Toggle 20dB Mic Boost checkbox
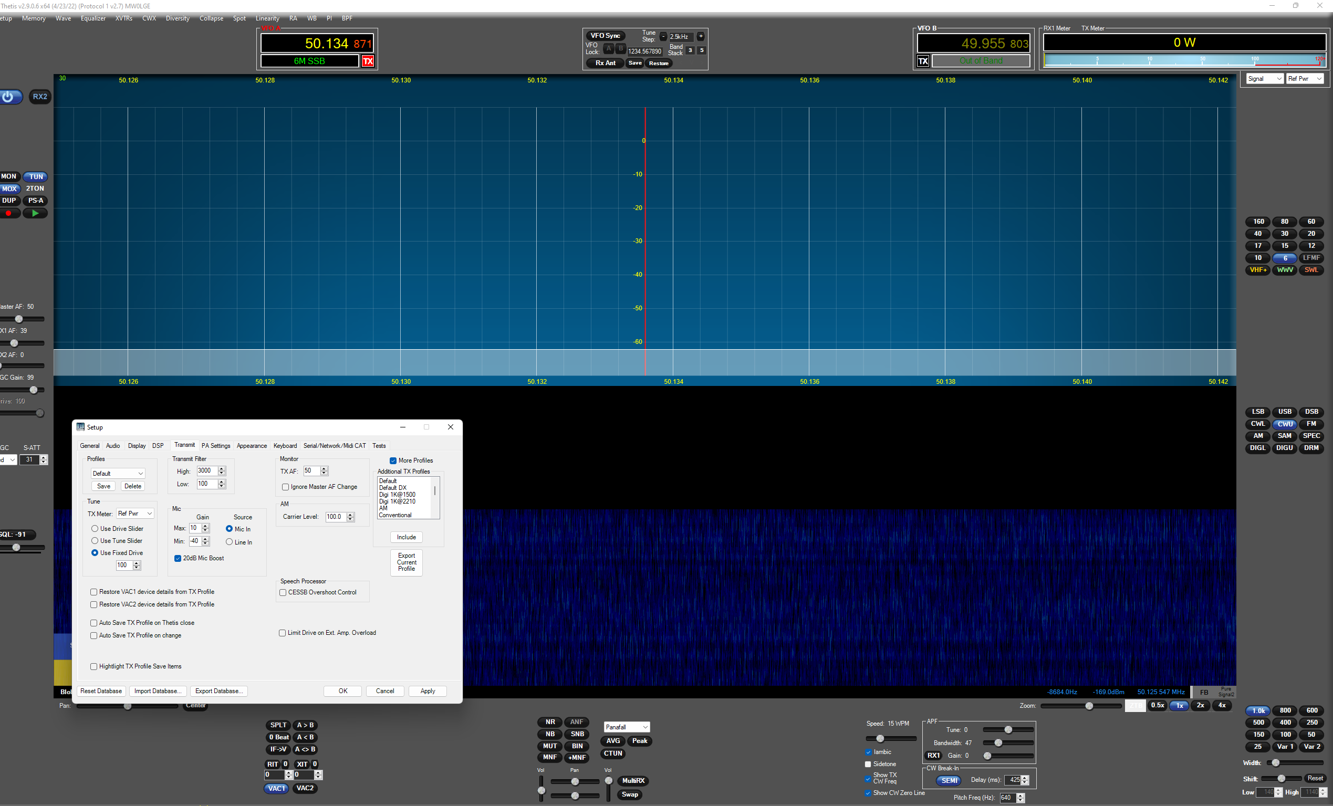The height and width of the screenshot is (806, 1333). [178, 558]
